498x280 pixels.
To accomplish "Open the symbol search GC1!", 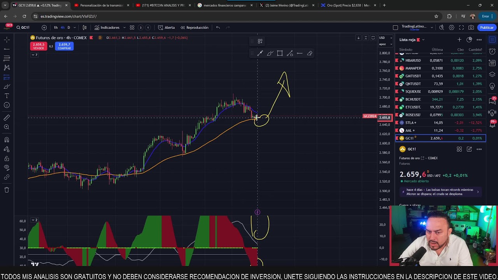I will pos(23,28).
